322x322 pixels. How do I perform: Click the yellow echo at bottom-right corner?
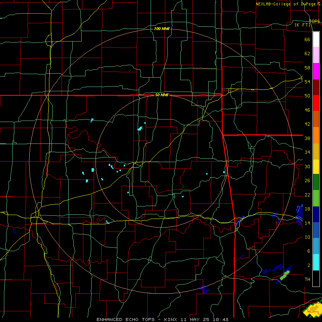pos(313,309)
